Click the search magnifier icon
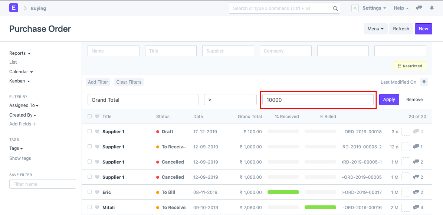 pos(335,8)
